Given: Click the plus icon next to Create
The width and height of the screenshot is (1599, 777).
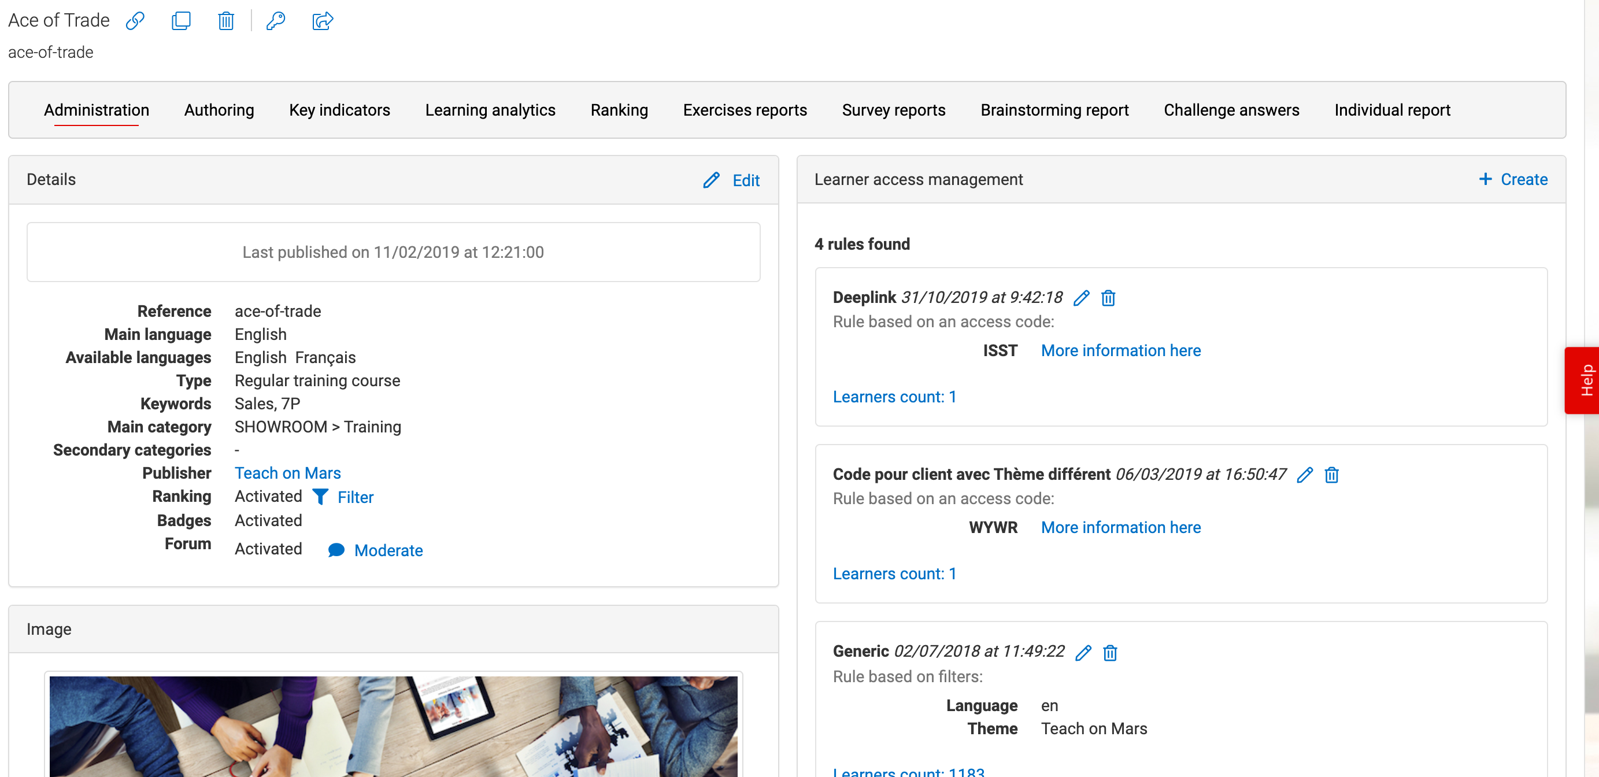Looking at the screenshot, I should 1486,179.
